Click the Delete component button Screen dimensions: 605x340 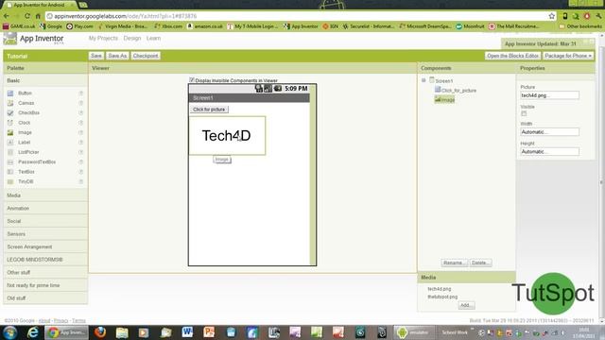(x=480, y=263)
